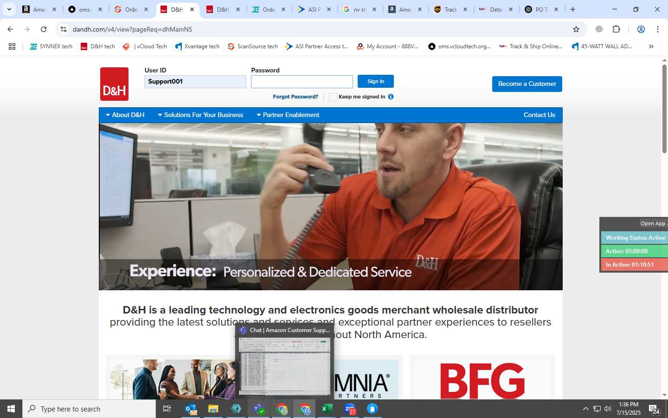The height and width of the screenshot is (418, 668).
Task: Click Become a Customer button
Action: [x=527, y=84]
